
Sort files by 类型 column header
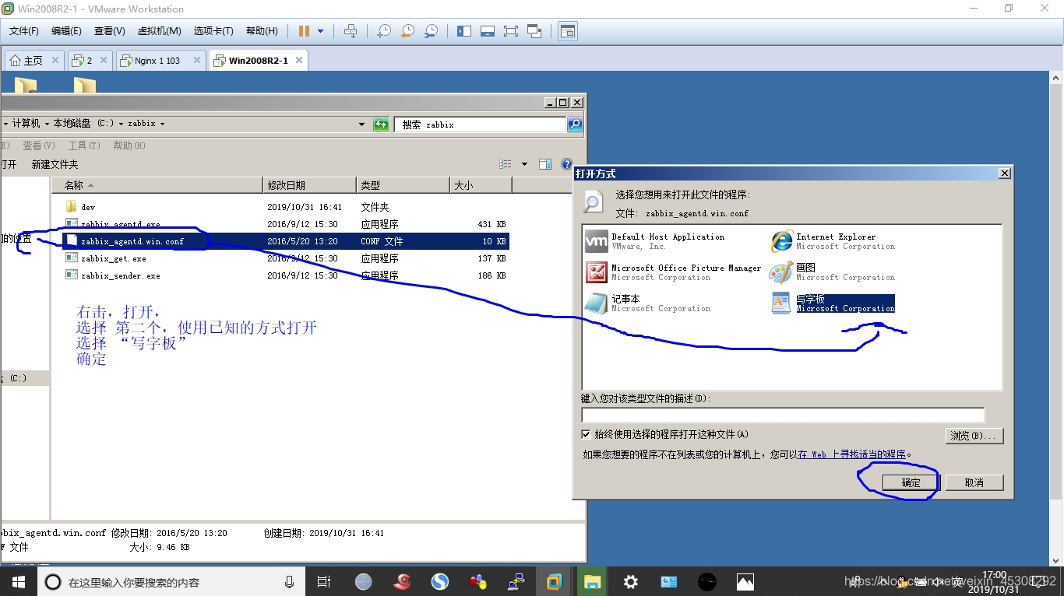[403, 185]
